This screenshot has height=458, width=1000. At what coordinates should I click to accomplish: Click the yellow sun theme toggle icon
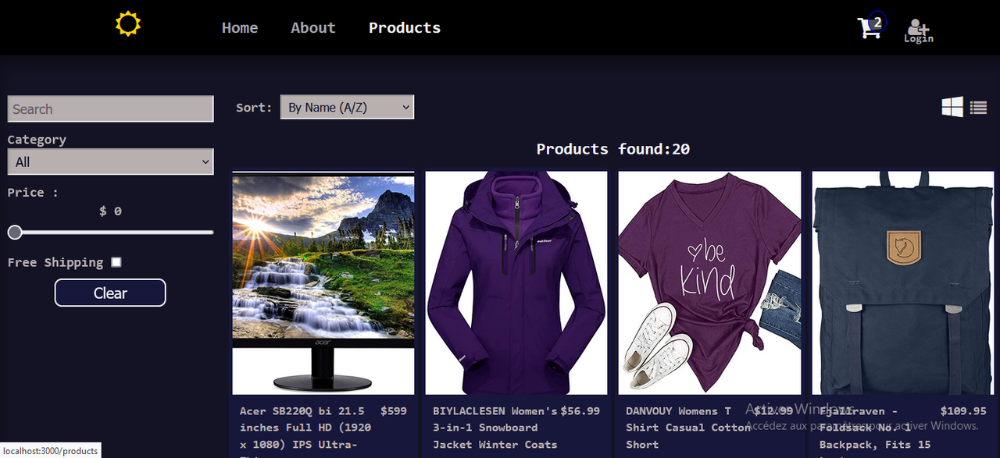click(128, 23)
